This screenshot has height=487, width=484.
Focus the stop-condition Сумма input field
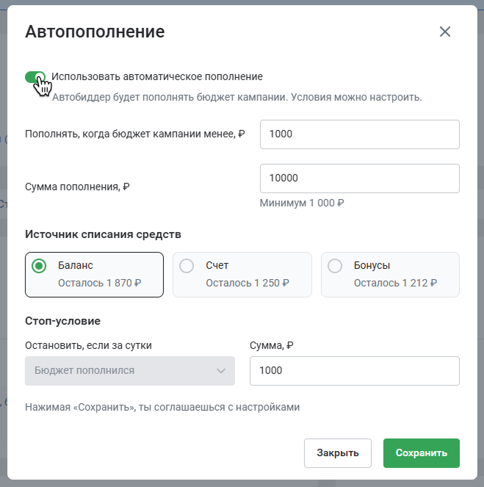355,371
